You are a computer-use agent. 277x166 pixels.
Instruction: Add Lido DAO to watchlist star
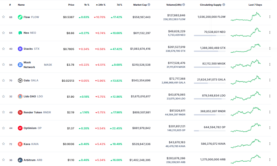pyautogui.click(x=3, y=96)
